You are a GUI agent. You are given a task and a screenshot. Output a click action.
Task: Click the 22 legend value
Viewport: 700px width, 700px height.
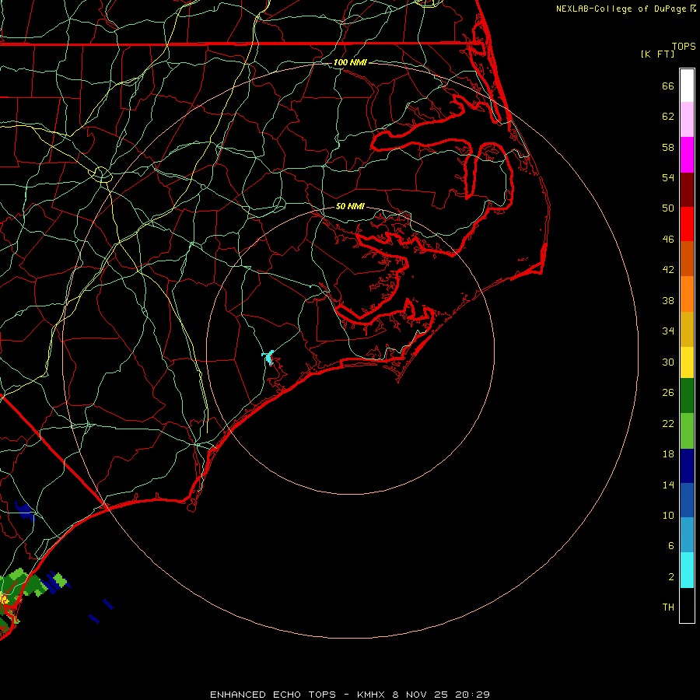point(668,423)
